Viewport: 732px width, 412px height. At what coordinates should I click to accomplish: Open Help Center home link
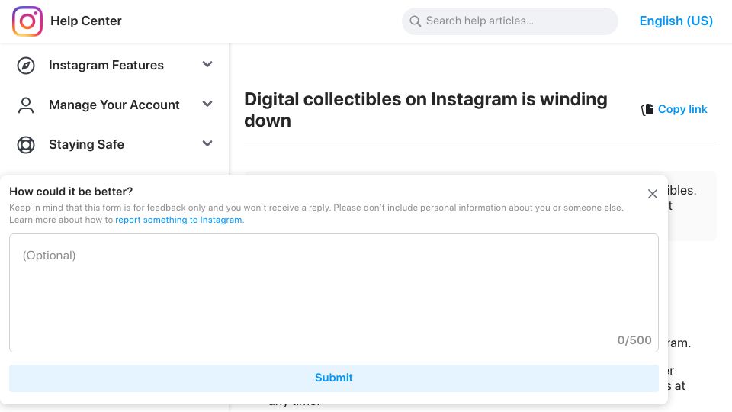pyautogui.click(x=86, y=21)
